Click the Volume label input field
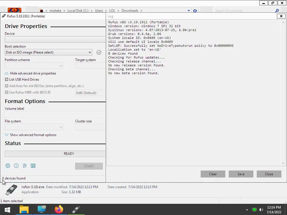This screenshot has width=287, height=215. tap(55, 114)
